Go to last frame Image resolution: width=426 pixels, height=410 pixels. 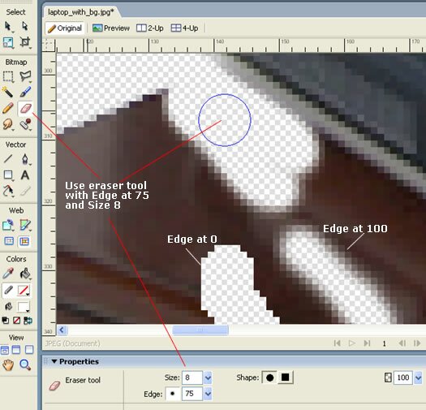point(367,343)
